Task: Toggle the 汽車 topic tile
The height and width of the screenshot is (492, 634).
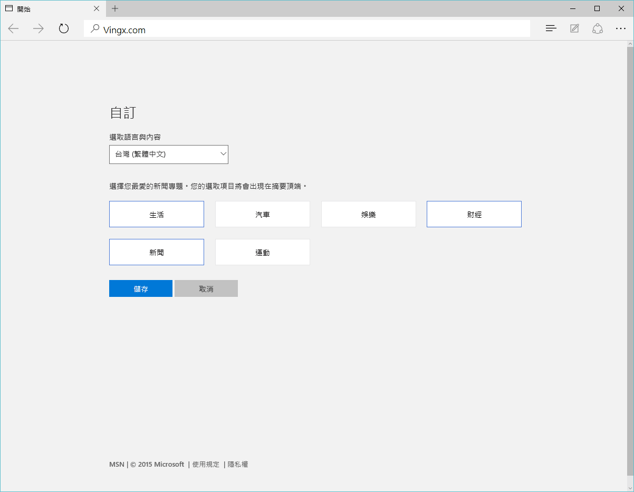Action: tap(263, 214)
